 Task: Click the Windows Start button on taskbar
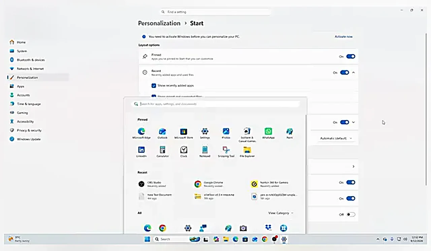coord(147,239)
